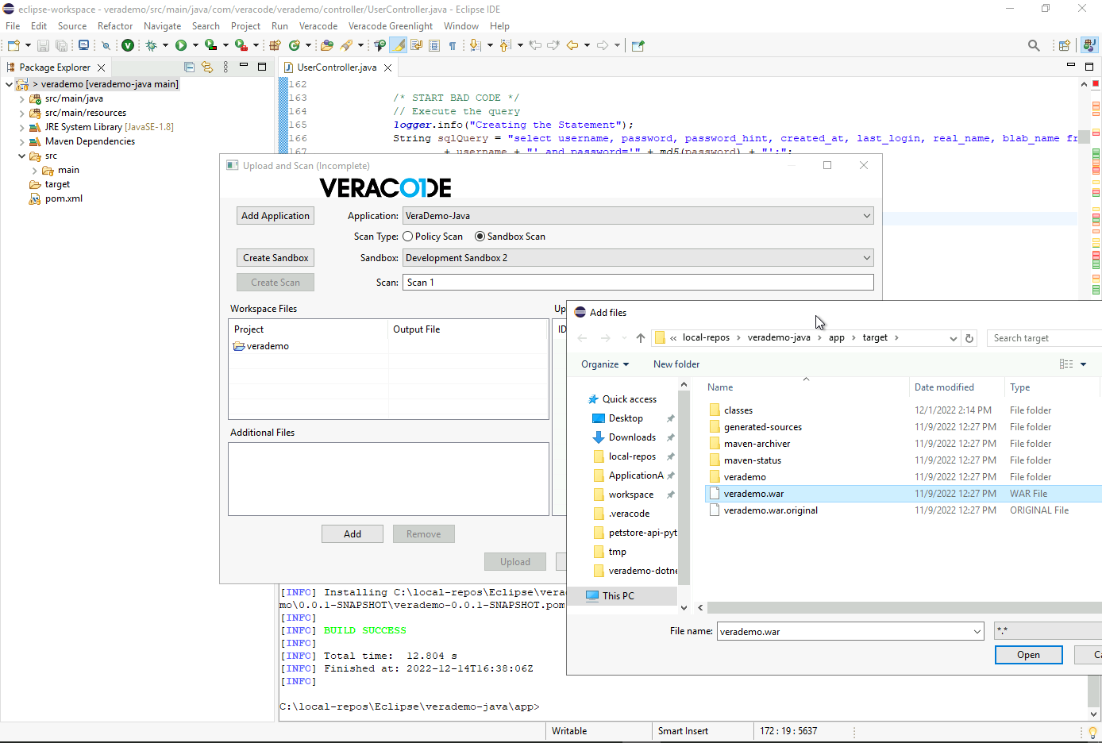Open the File name combo box arrow
The height and width of the screenshot is (743, 1102).
pyautogui.click(x=977, y=632)
